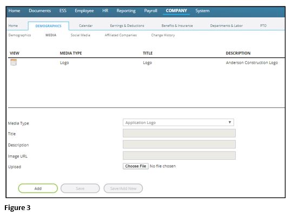The height and width of the screenshot is (216, 291).
Task: Open the Employee menu
Action: pyautogui.click(x=84, y=11)
